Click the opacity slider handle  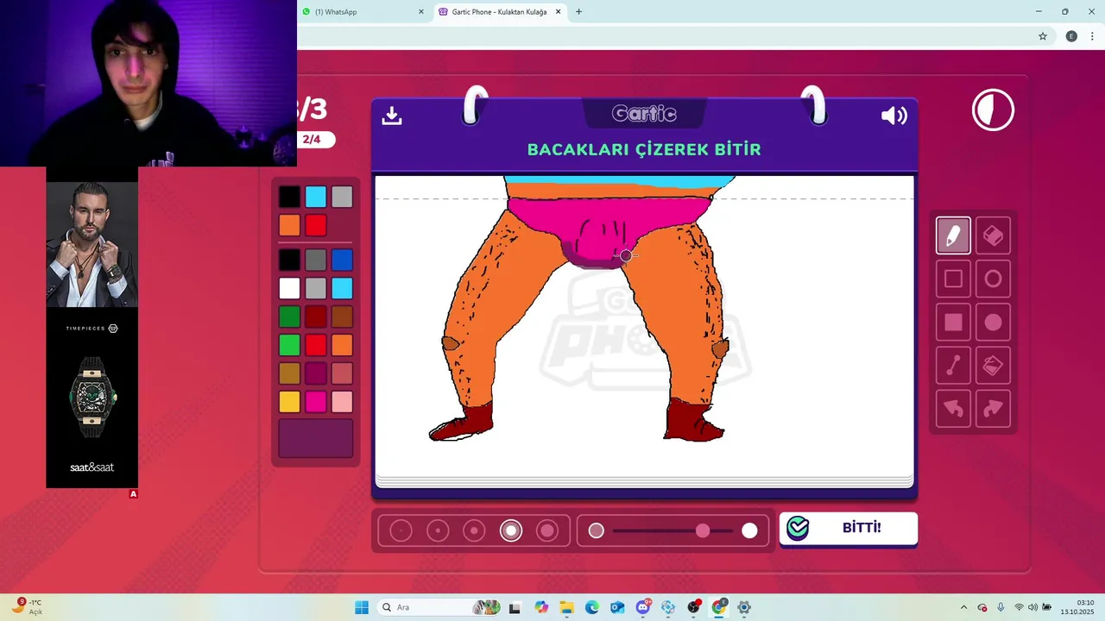[x=703, y=531]
